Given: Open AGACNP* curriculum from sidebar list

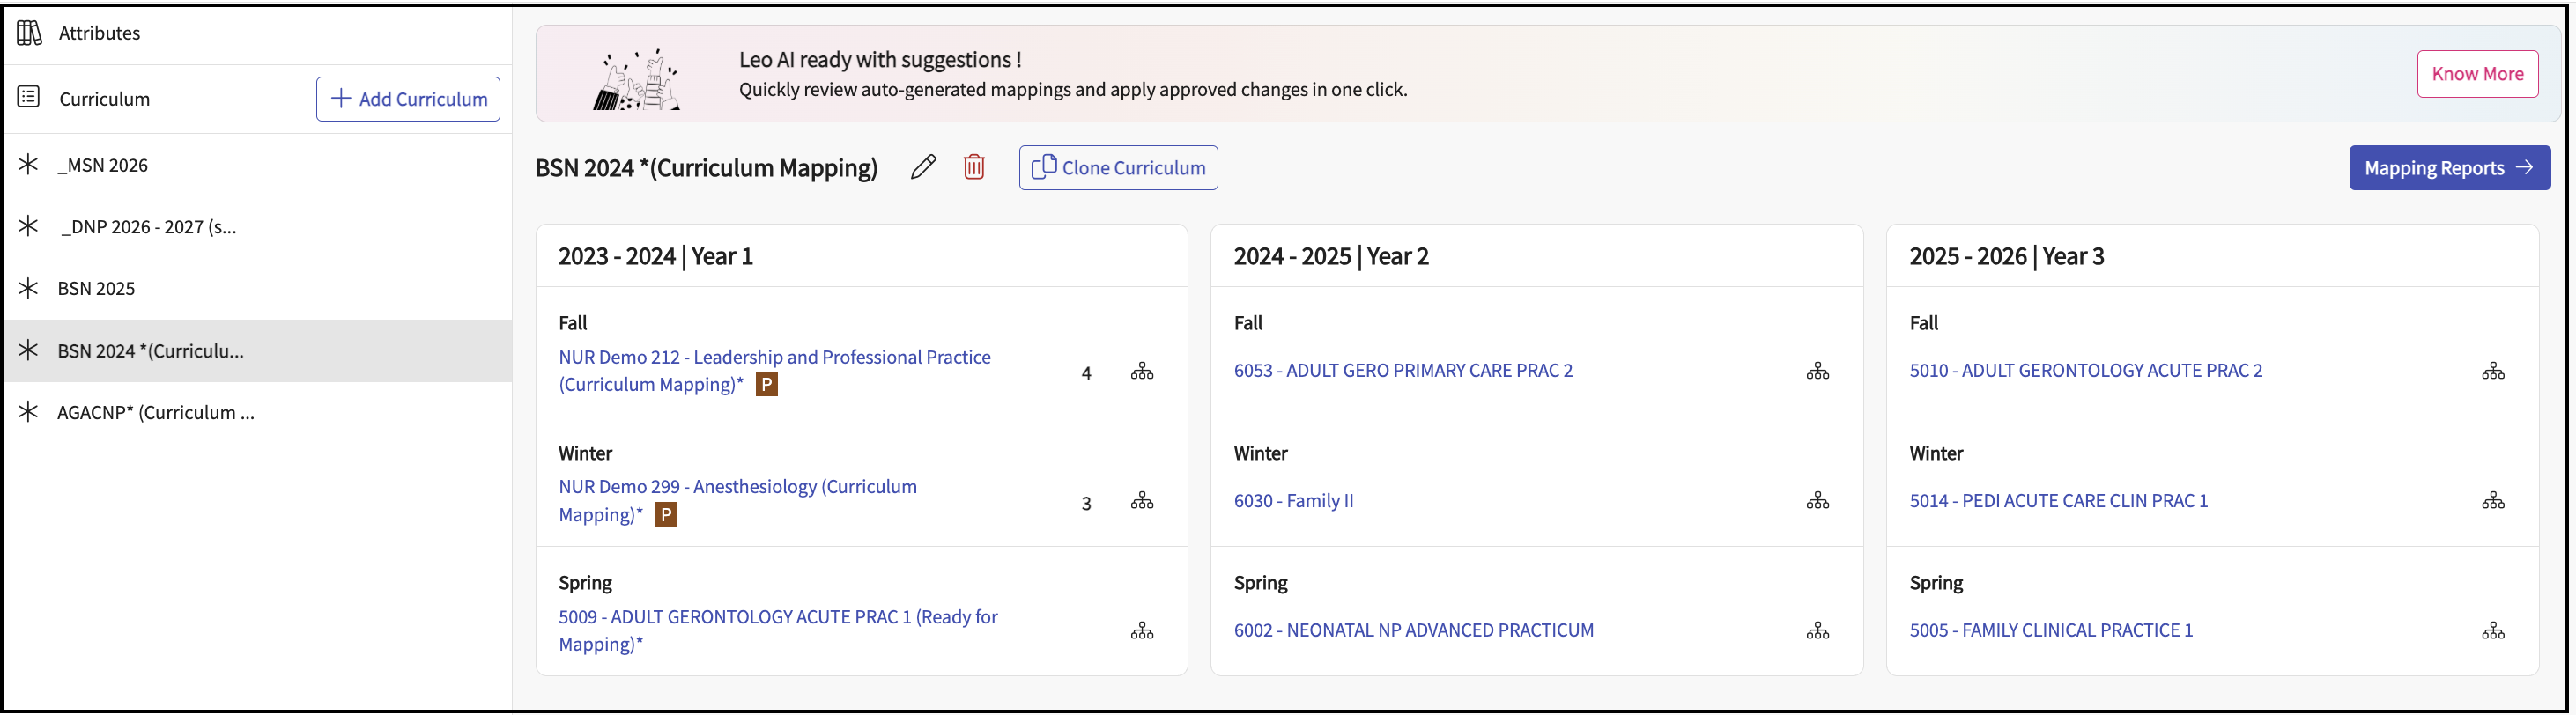Looking at the screenshot, I should (155, 413).
